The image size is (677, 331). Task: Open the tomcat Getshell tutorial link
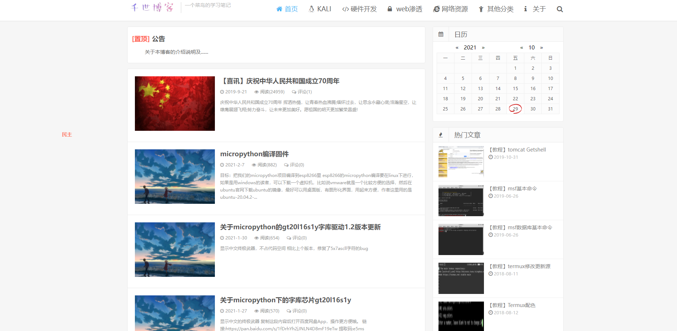point(517,150)
